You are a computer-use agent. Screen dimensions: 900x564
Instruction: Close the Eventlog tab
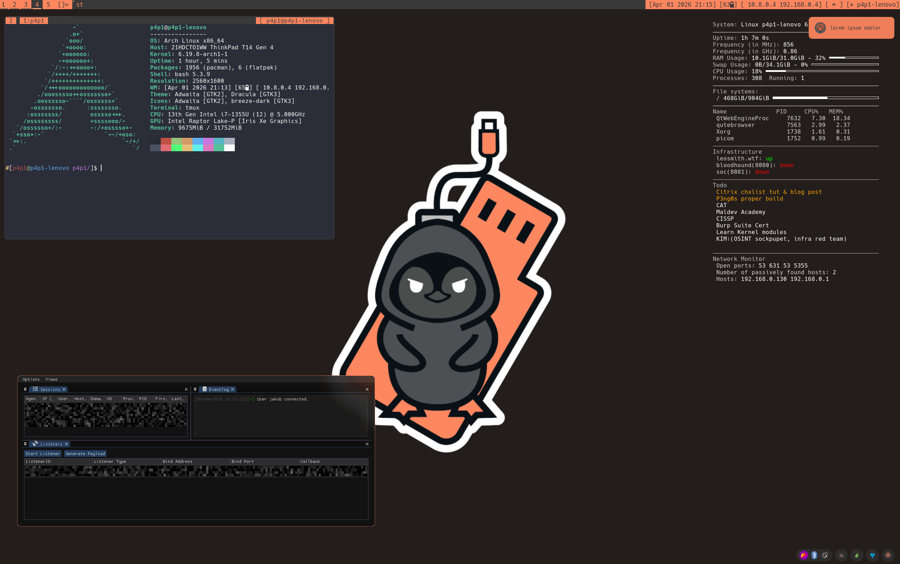click(233, 389)
